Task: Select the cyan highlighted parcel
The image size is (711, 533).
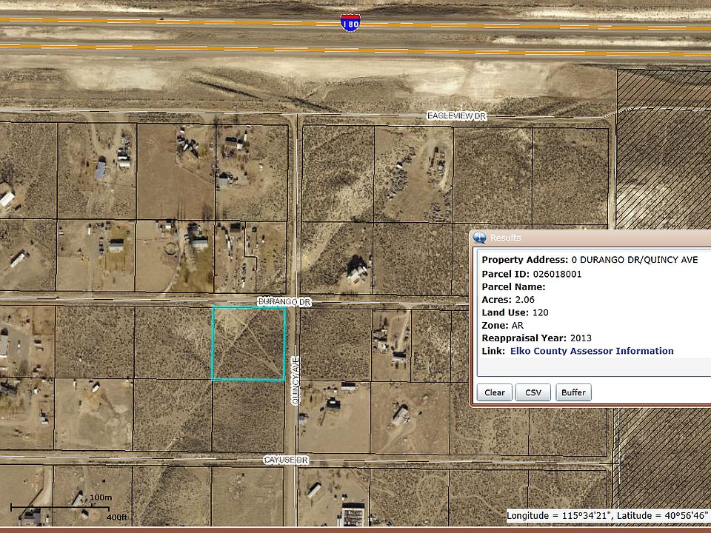Action: [x=249, y=343]
